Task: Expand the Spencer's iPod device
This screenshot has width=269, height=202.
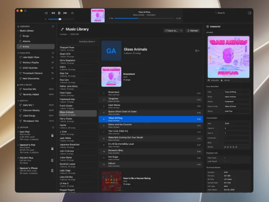Action: tap(18, 145)
